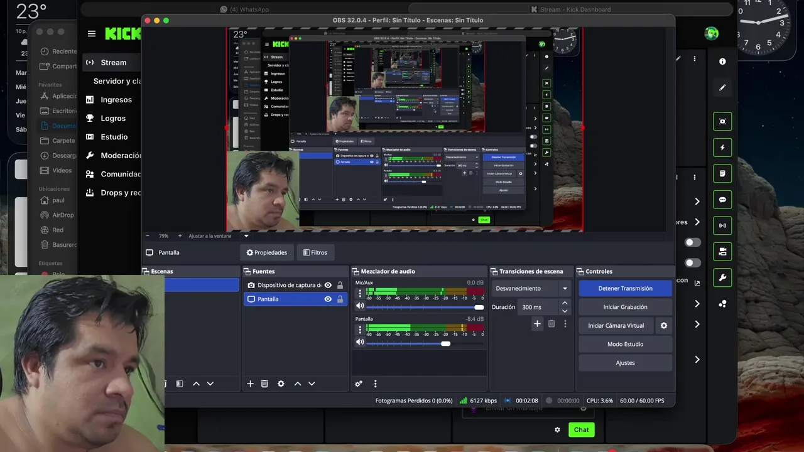Open Kick chat bubble icon in sidebar

[722, 200]
